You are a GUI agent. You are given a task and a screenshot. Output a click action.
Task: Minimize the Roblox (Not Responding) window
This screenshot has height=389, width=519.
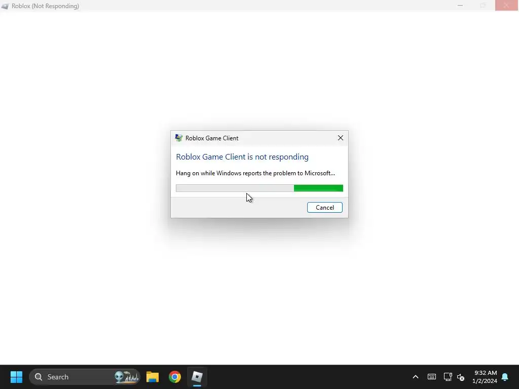coord(460,5)
